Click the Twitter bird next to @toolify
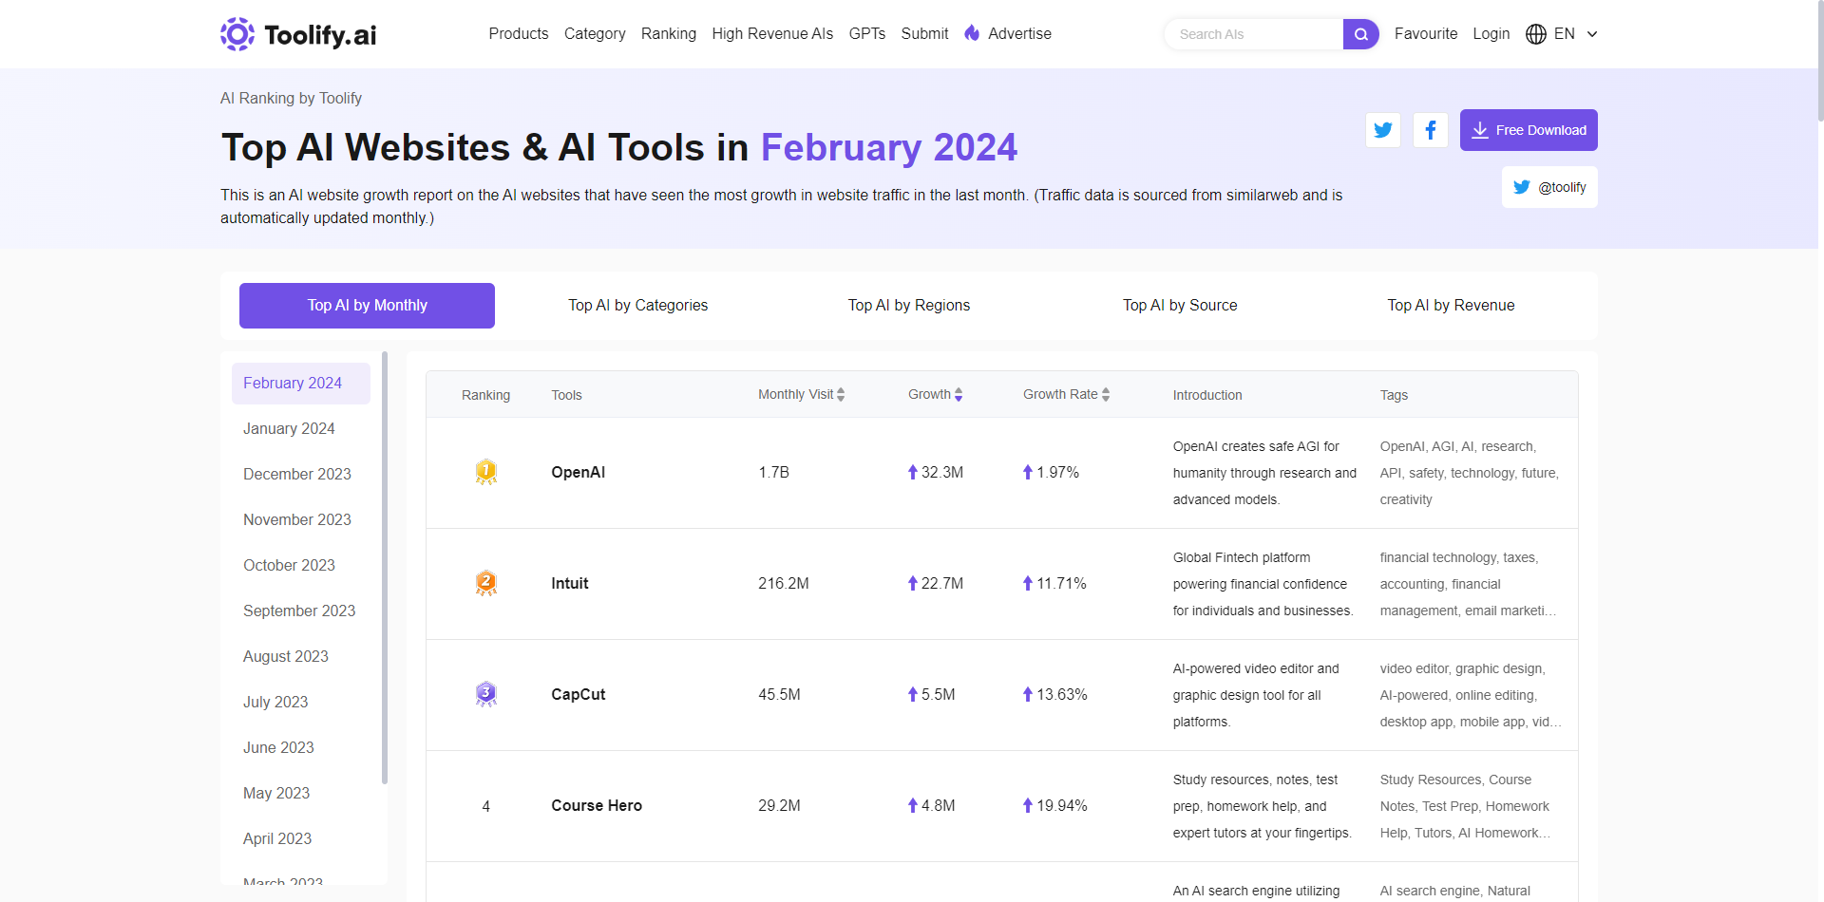The height and width of the screenshot is (902, 1824). [1522, 187]
